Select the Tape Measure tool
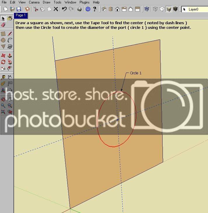208x213 pixels. (3, 77)
